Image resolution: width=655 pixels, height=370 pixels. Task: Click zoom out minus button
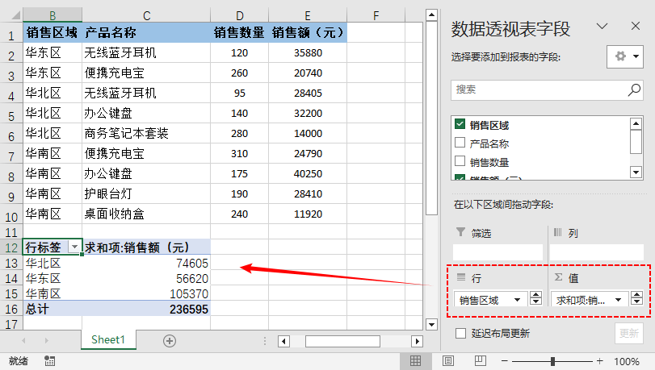pyautogui.click(x=505, y=361)
